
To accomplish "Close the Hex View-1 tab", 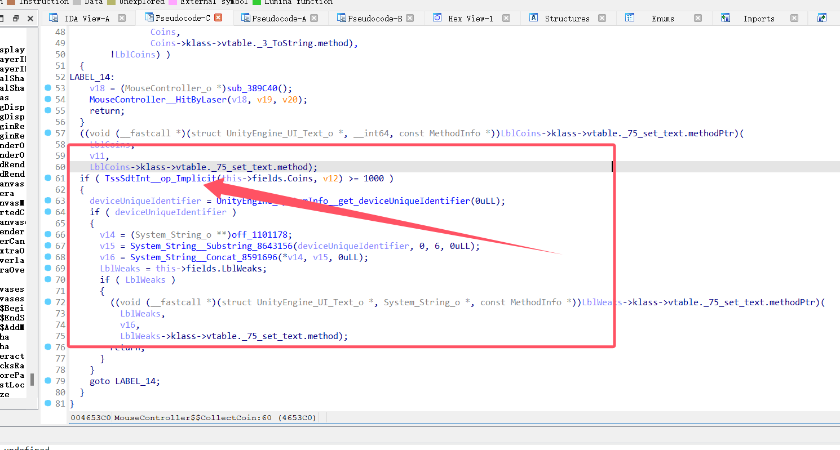I will tap(506, 18).
